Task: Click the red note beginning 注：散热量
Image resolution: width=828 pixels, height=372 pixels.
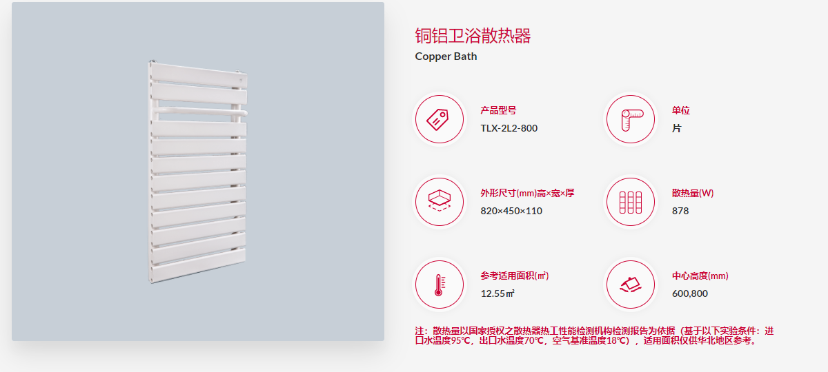Action: [594, 335]
